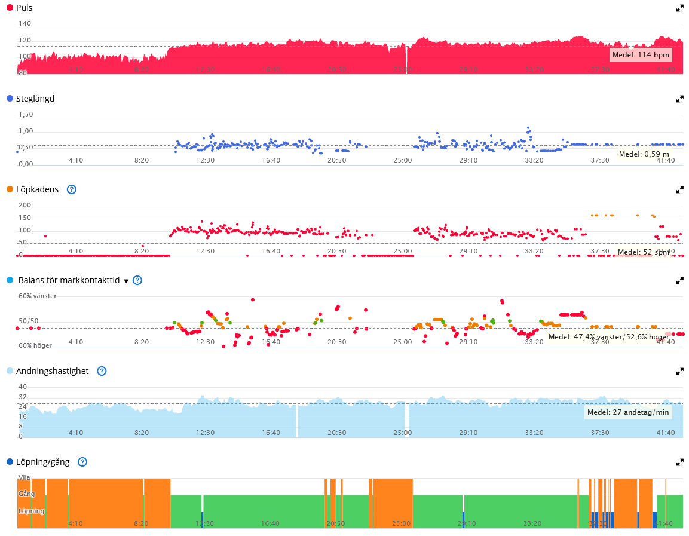Click the Balans för markkontakttid title
This screenshot has width=689, height=536.
point(69,280)
